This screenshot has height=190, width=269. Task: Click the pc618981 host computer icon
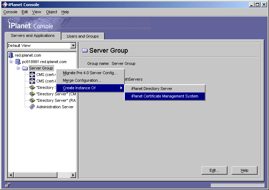click(18, 62)
